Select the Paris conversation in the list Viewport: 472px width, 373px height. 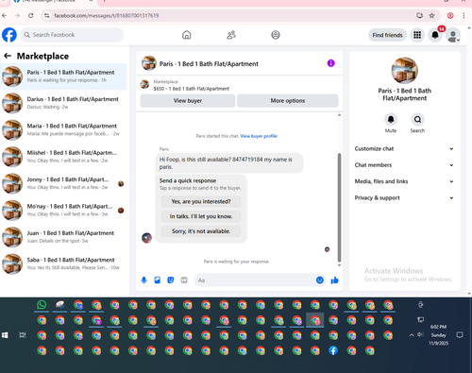point(63,76)
